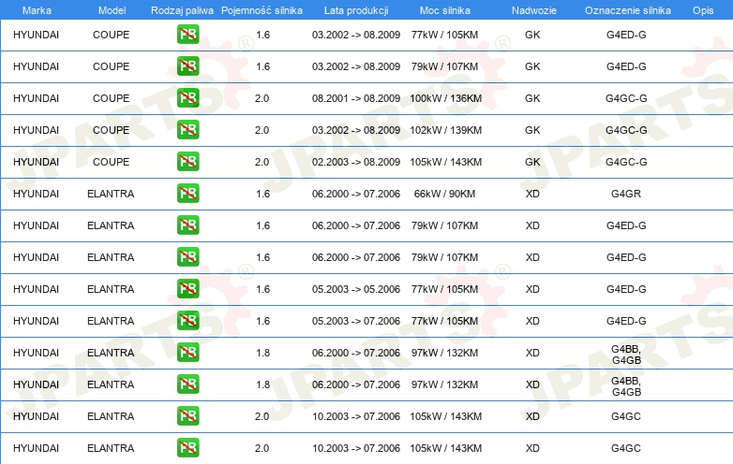Click the 05.2003 -> 07.2006 date cell

356,321
